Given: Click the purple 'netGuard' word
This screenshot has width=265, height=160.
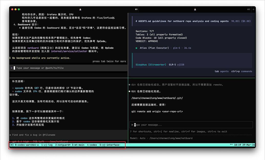Looking at the screenshot, I should [x=33, y=48].
